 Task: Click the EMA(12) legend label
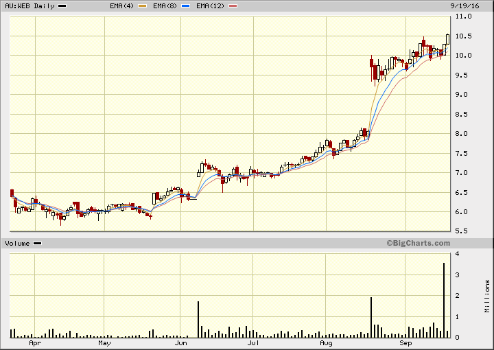tap(210, 6)
